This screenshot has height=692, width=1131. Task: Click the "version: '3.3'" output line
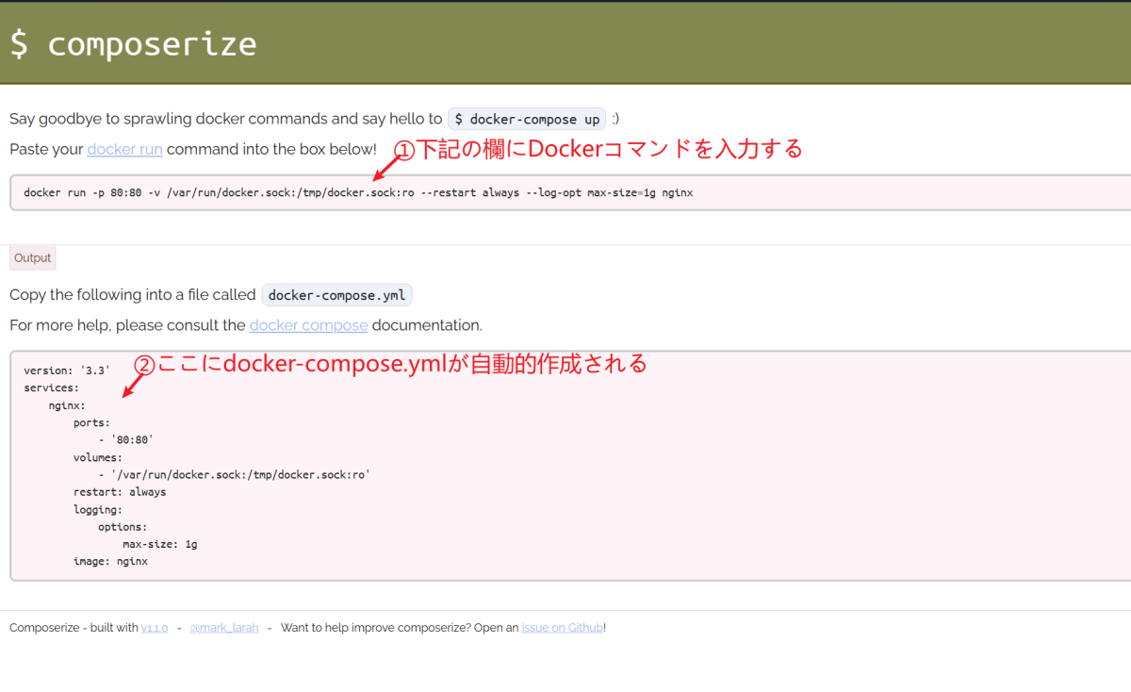67,371
